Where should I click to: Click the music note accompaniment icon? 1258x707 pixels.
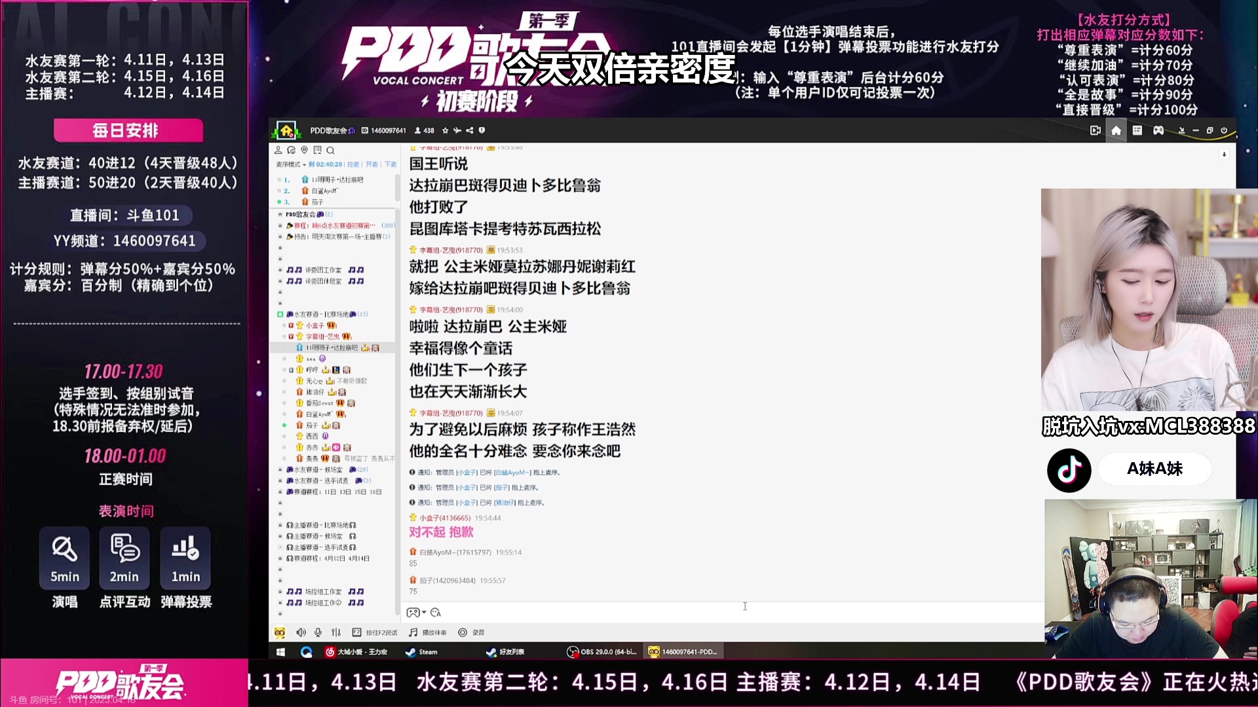(x=413, y=632)
